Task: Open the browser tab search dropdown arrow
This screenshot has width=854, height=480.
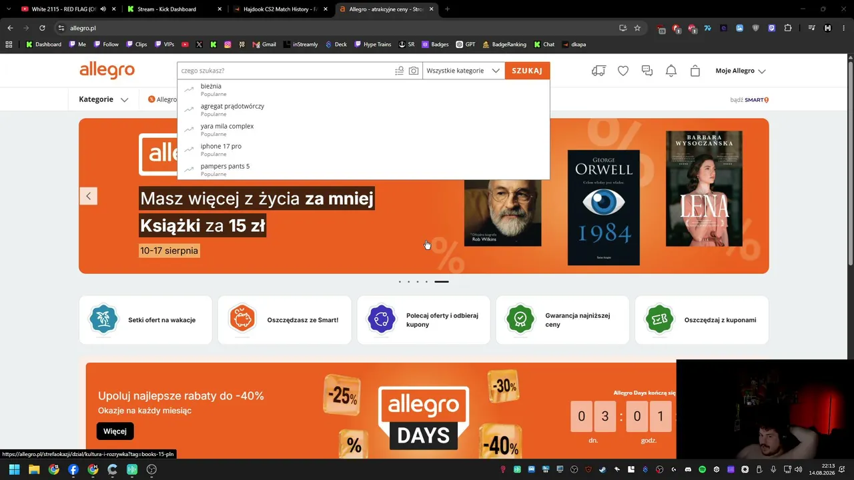Action: point(9,9)
